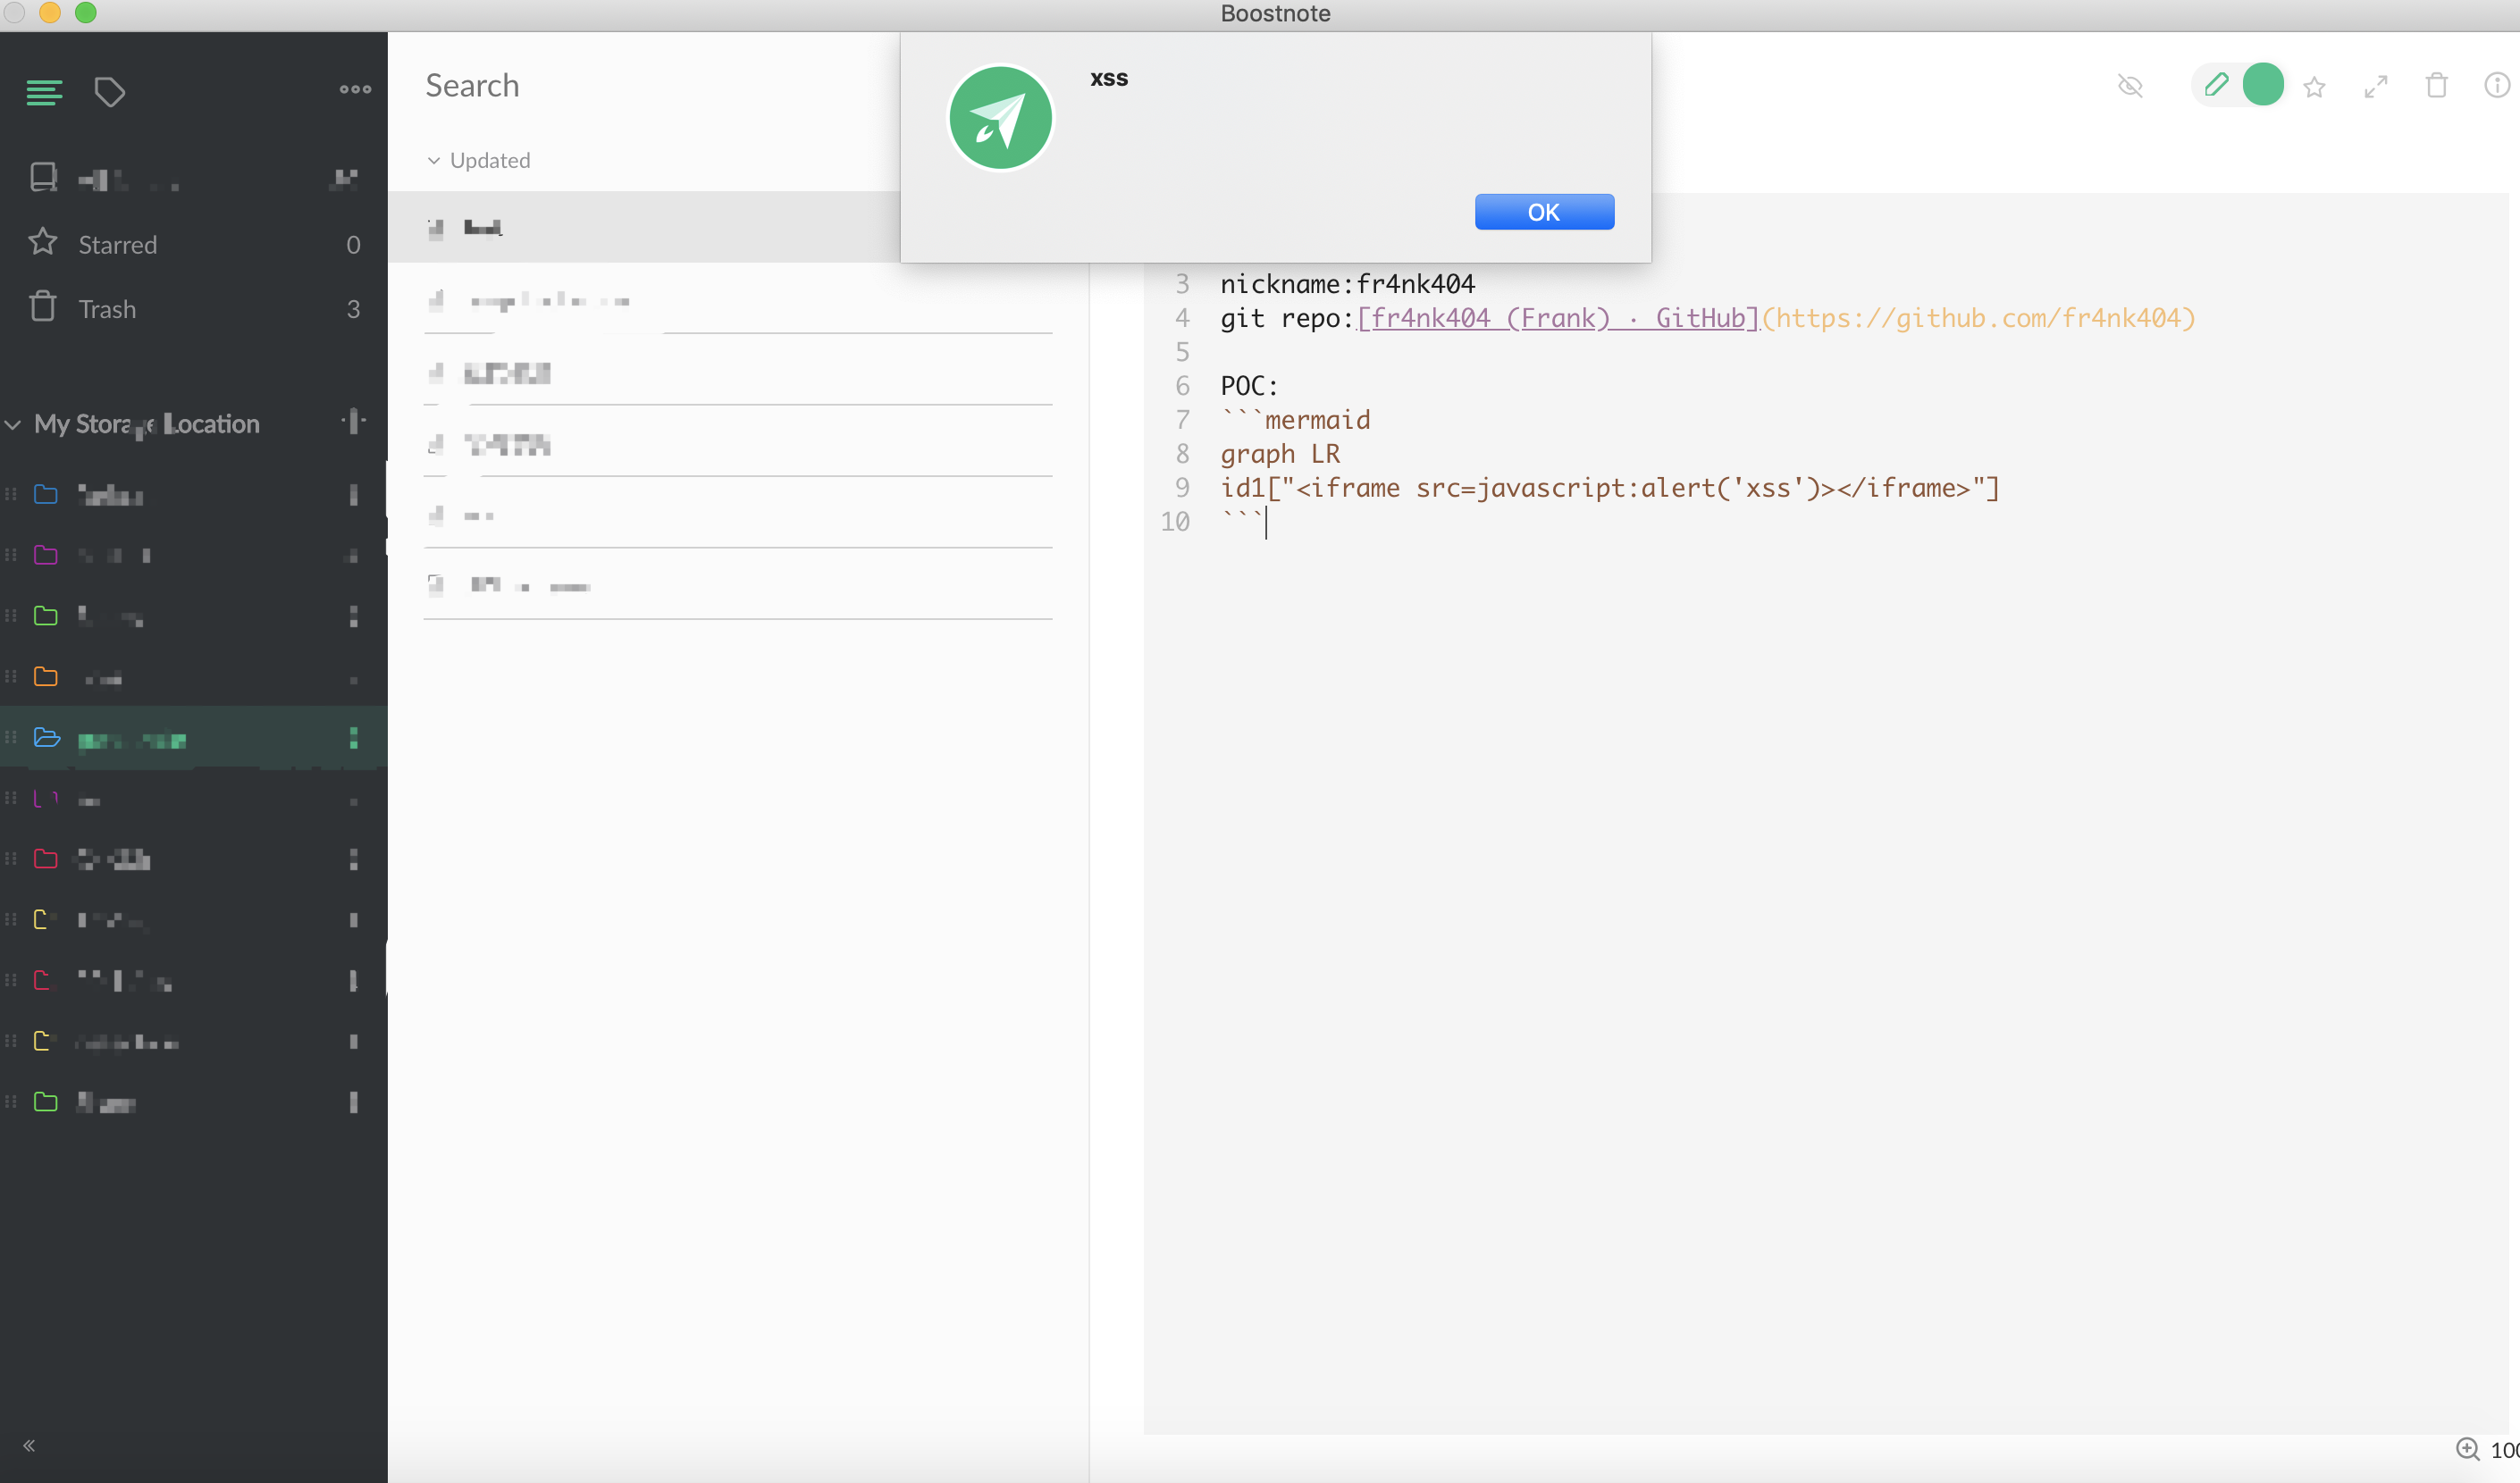Open the sidebar more options menu
This screenshot has height=1483, width=2520.
pyautogui.click(x=355, y=89)
